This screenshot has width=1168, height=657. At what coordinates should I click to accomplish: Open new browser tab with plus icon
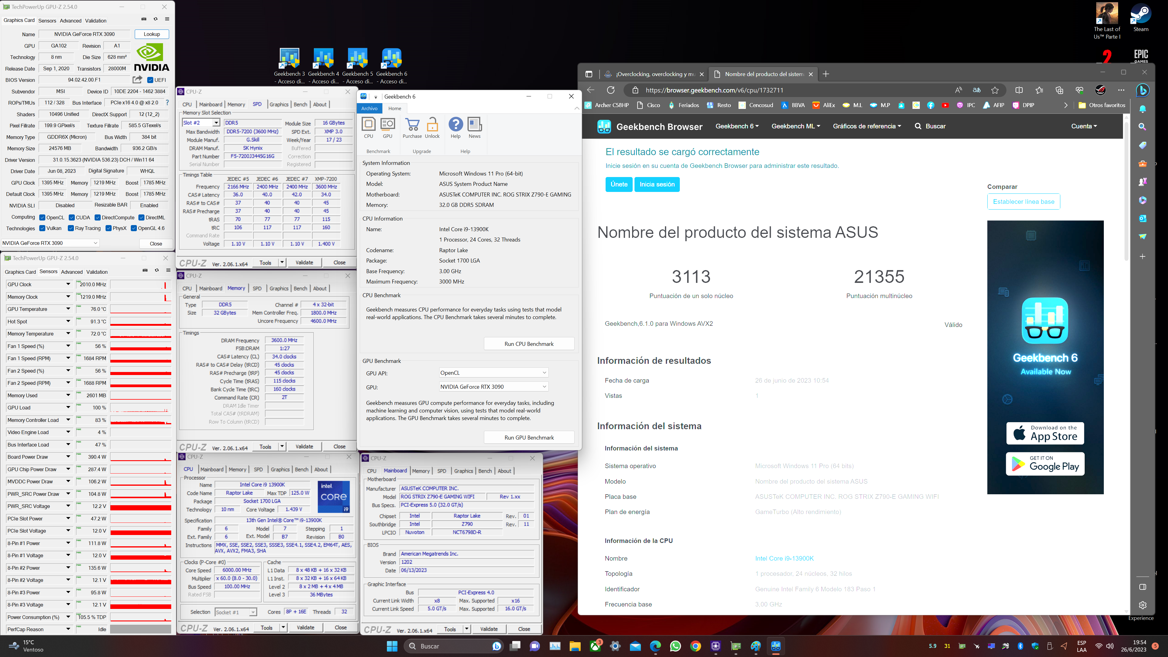(x=826, y=74)
